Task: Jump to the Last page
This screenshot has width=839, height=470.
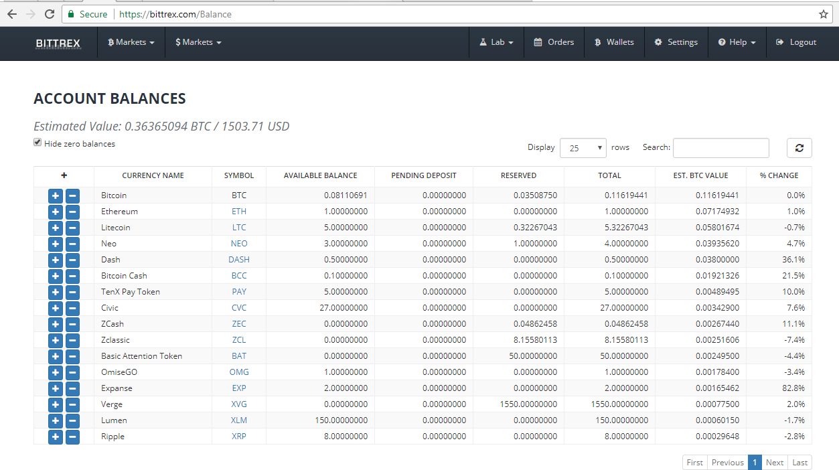Action: click(x=799, y=463)
